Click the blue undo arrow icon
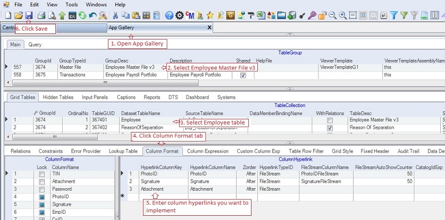The image size is (445, 220). pyautogui.click(x=93, y=15)
